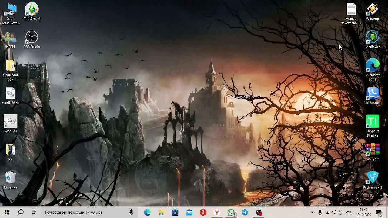Open the notification center
The width and height of the screenshot is (388, 218).
[379, 212]
